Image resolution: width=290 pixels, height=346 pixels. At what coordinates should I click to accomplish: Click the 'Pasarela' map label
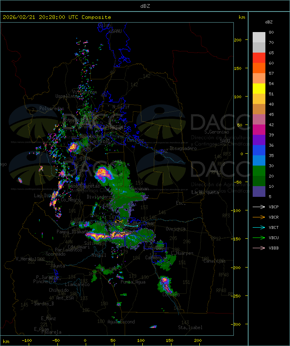point(51,332)
